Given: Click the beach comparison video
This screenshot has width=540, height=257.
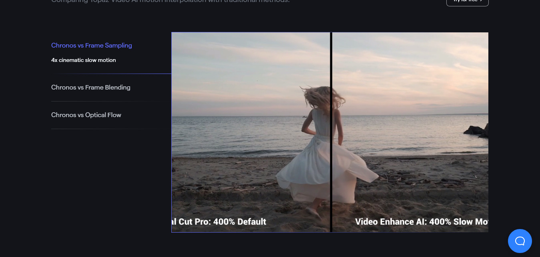Looking at the screenshot, I should (330, 132).
